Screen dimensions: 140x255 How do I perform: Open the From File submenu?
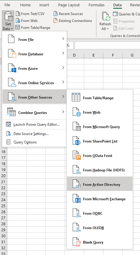35,39
